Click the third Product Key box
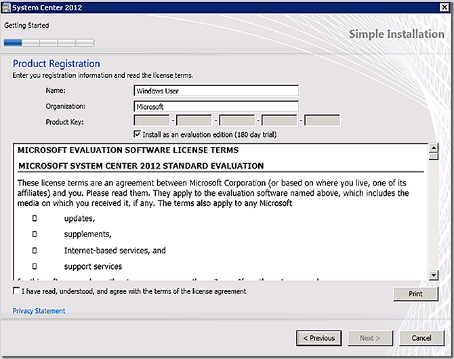The height and width of the screenshot is (359, 454). pos(237,121)
